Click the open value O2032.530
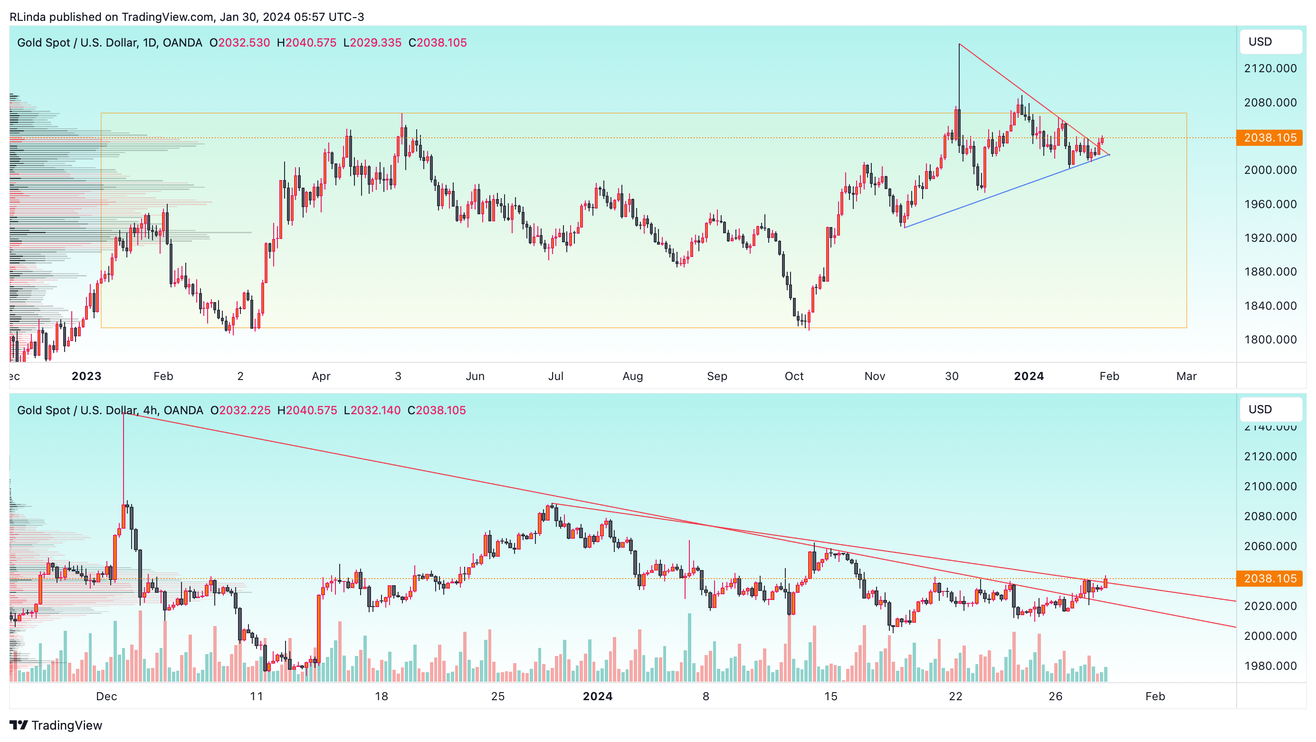The width and height of the screenshot is (1316, 742). click(239, 42)
